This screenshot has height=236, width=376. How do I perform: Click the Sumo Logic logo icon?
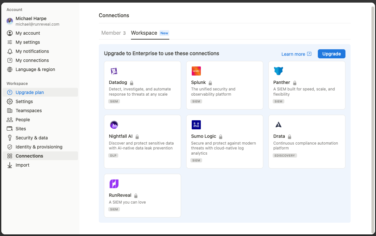click(x=196, y=125)
